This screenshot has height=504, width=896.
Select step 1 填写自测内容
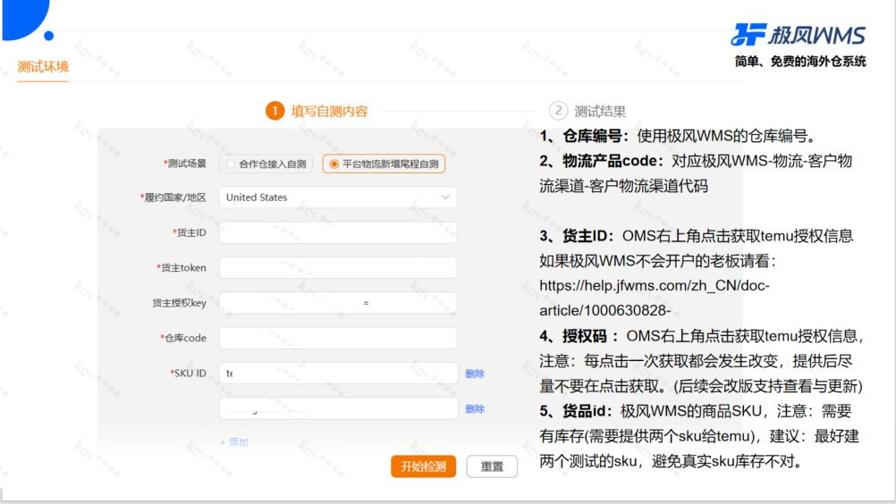pyautogui.click(x=317, y=111)
